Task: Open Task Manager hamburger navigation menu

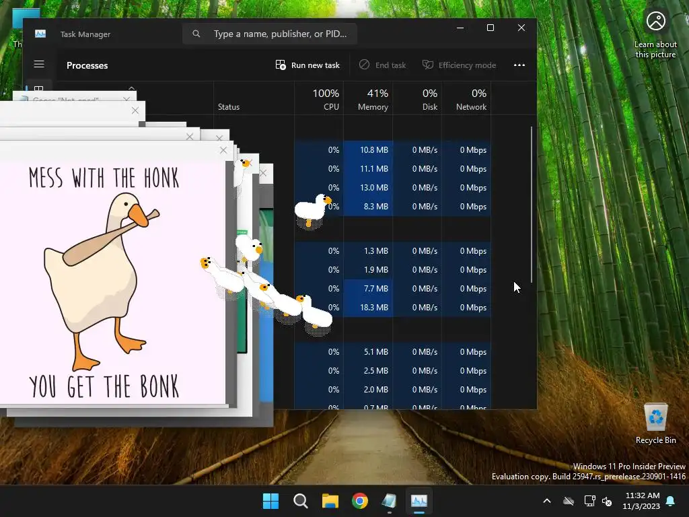Action: point(39,64)
